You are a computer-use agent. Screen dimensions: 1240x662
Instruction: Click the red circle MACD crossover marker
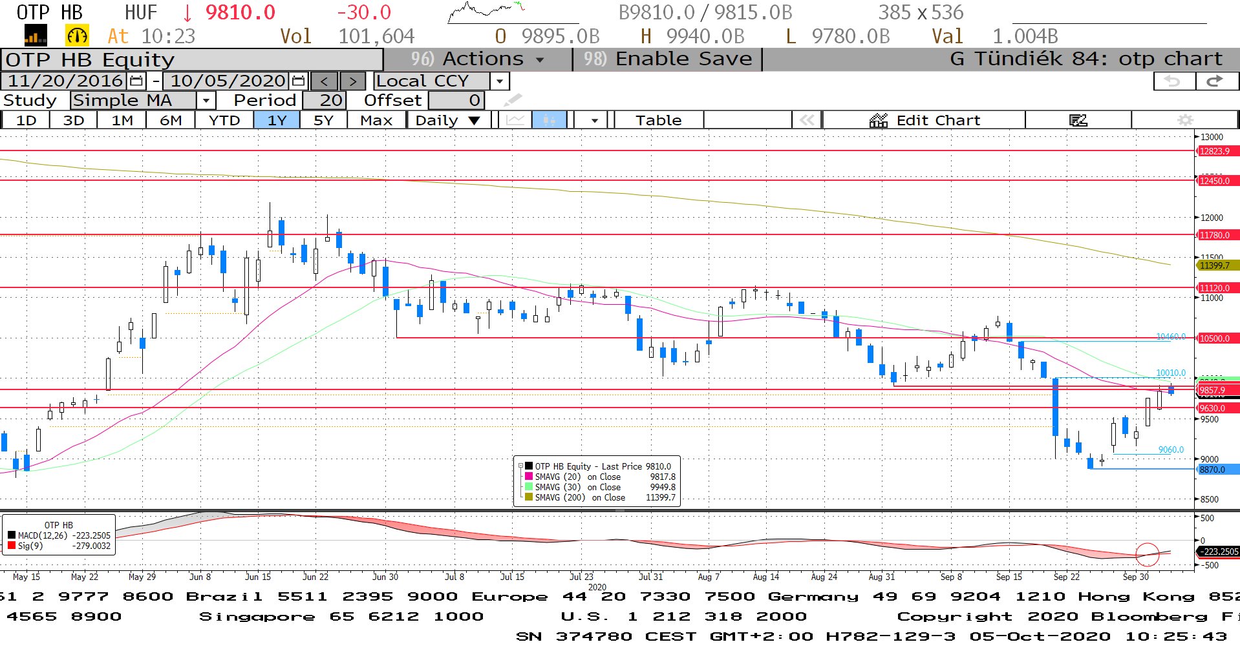(1148, 554)
